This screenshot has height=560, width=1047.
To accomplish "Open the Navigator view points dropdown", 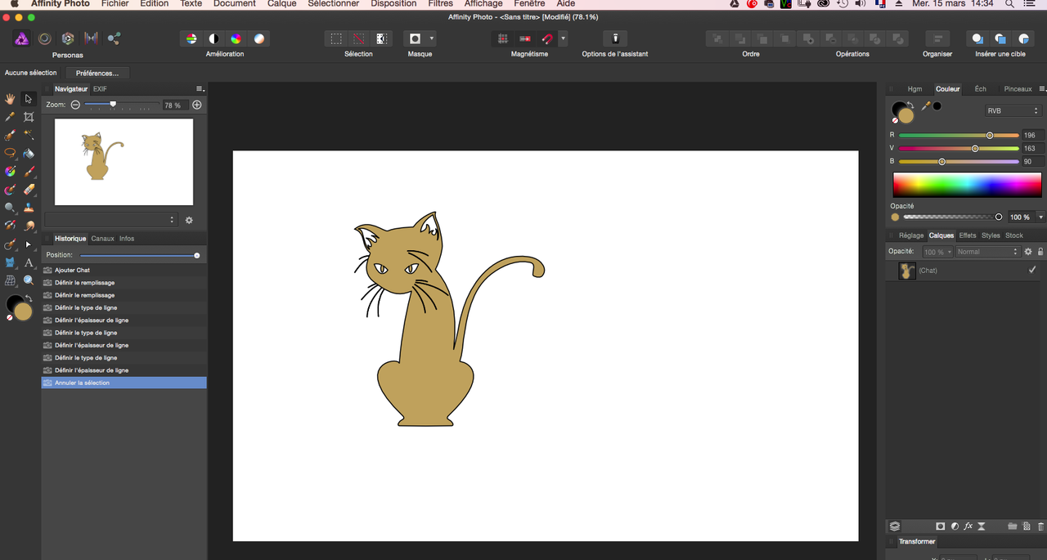I will [x=111, y=220].
